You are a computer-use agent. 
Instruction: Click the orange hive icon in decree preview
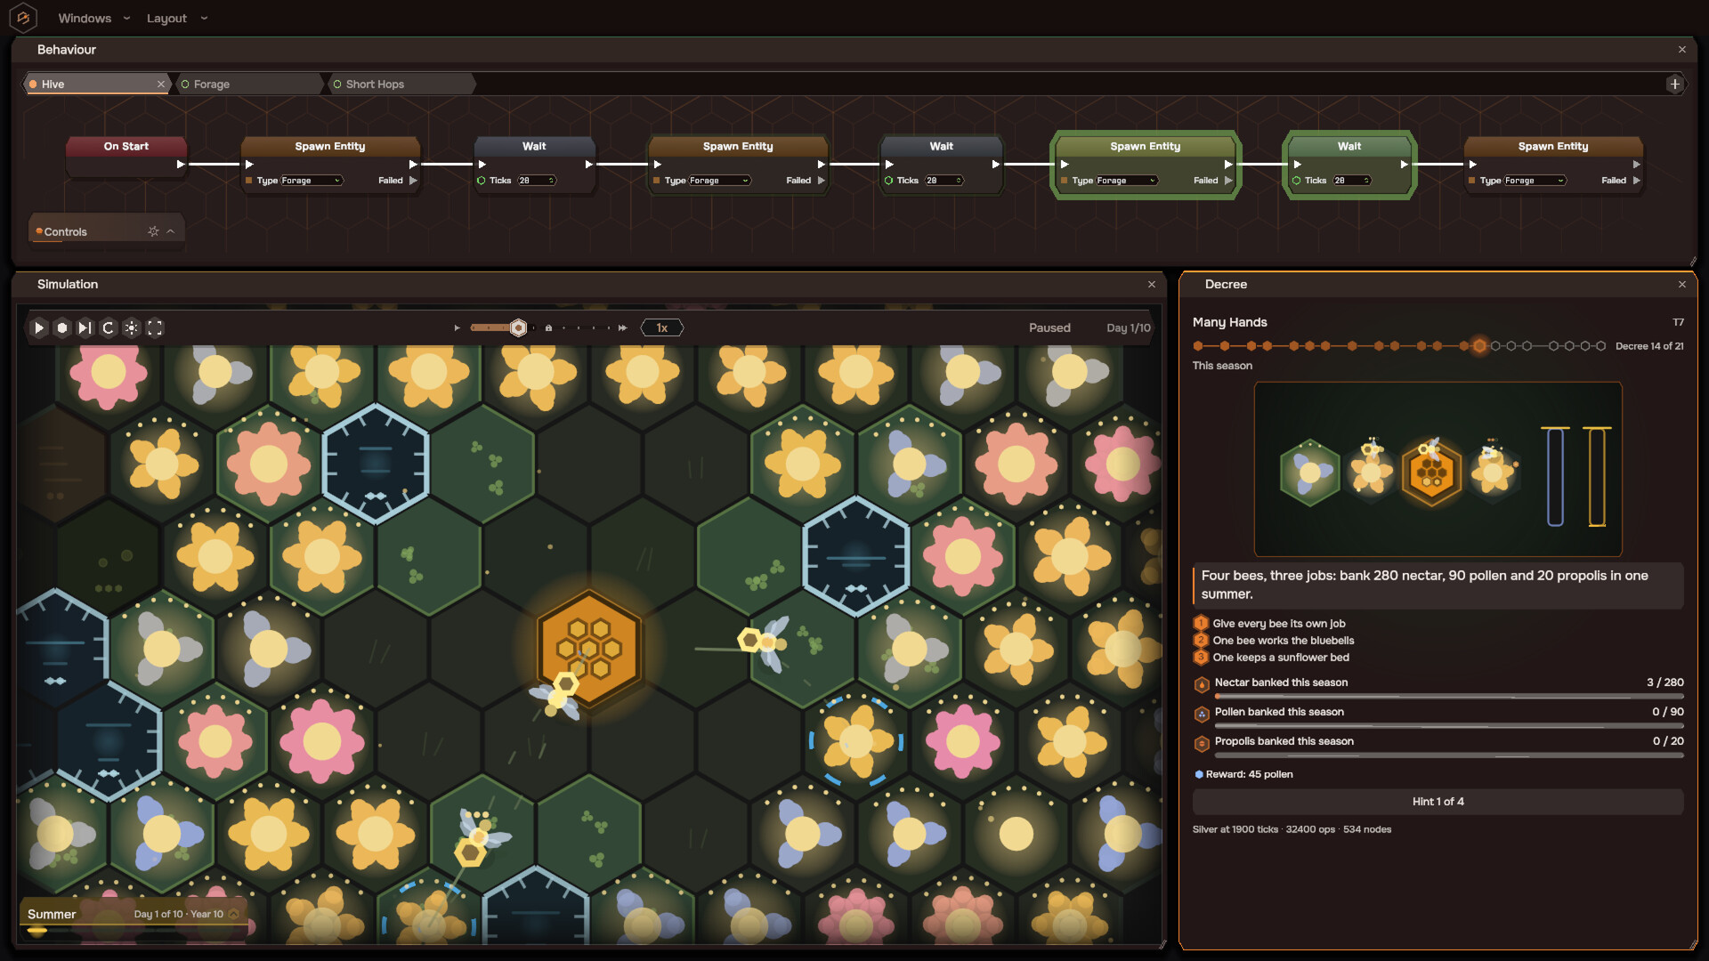click(x=1431, y=472)
